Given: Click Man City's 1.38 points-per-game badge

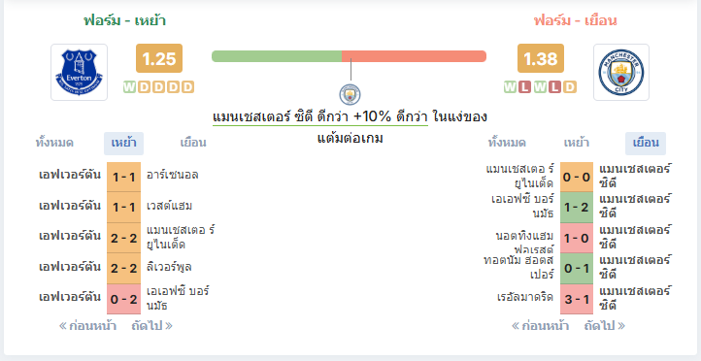Looking at the screenshot, I should point(541,58).
